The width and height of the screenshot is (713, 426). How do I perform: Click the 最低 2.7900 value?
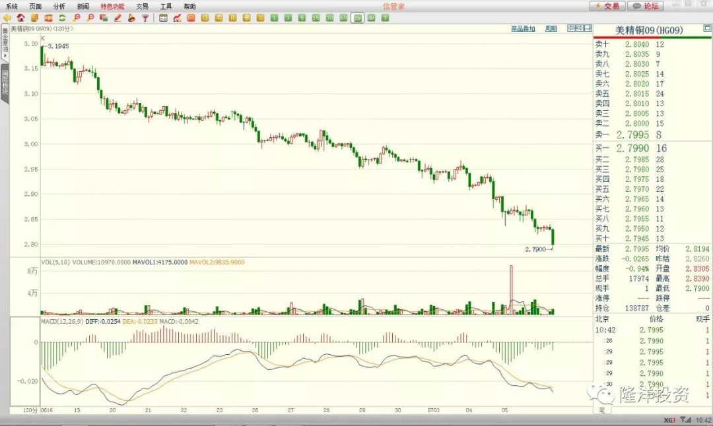pos(697,288)
